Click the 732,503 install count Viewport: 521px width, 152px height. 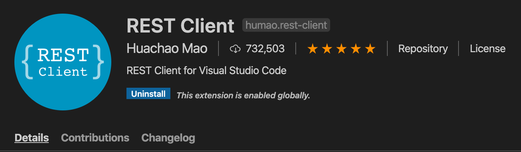coord(265,49)
